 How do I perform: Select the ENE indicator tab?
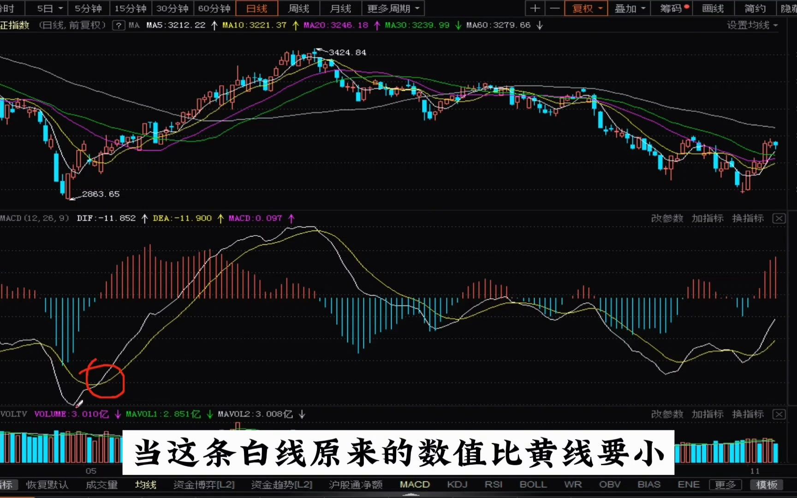(x=689, y=485)
